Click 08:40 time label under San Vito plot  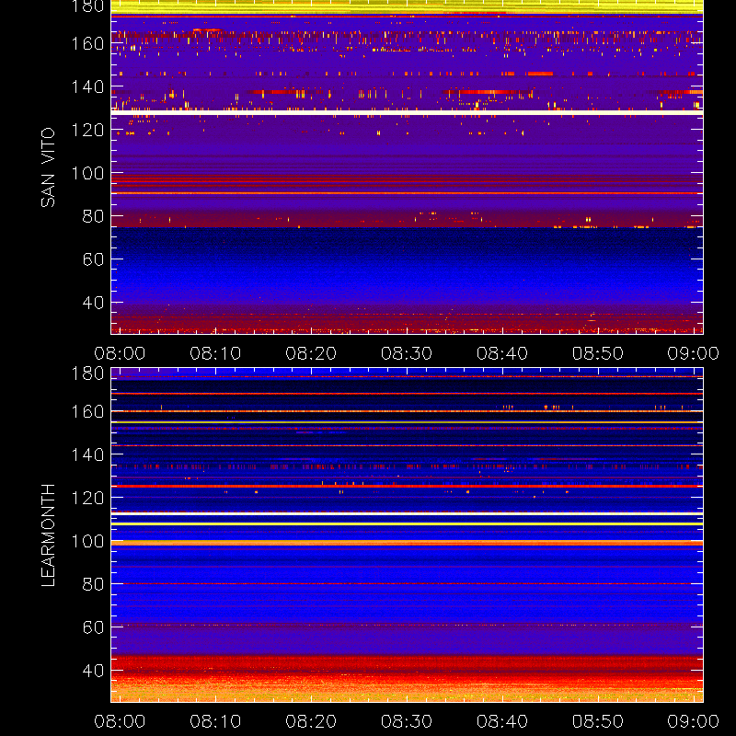[502, 353]
